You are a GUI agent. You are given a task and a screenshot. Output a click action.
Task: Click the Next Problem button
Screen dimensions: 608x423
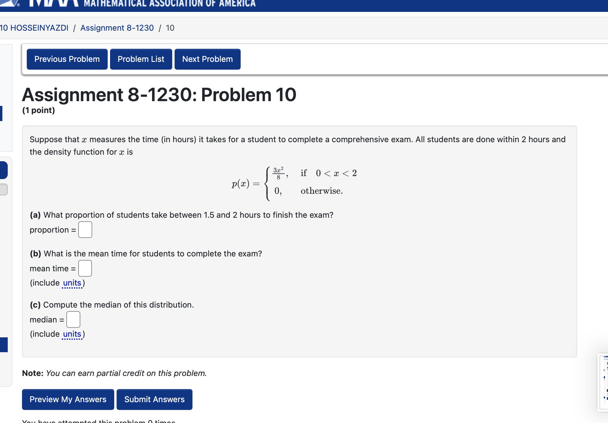(207, 59)
